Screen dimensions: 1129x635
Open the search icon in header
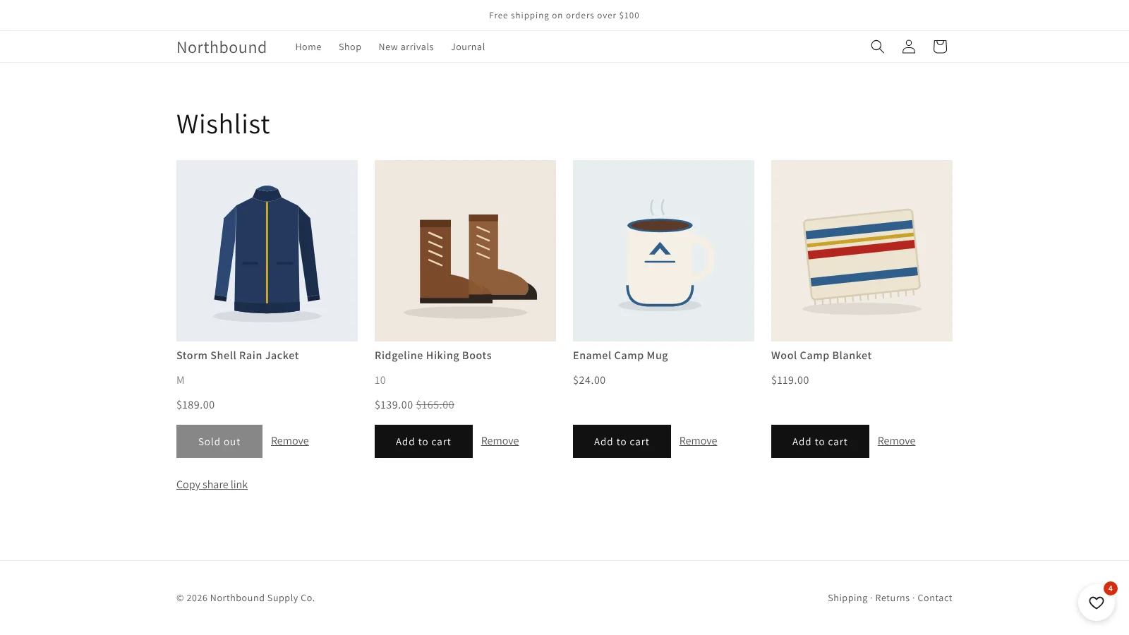877,47
